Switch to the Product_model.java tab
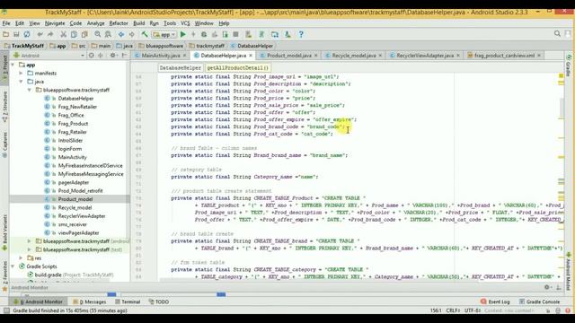 coord(289,56)
